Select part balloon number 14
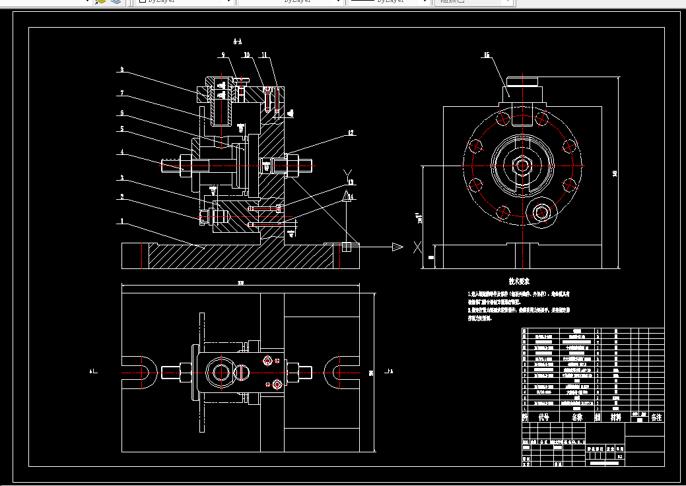This screenshot has height=486, width=686. [x=351, y=197]
